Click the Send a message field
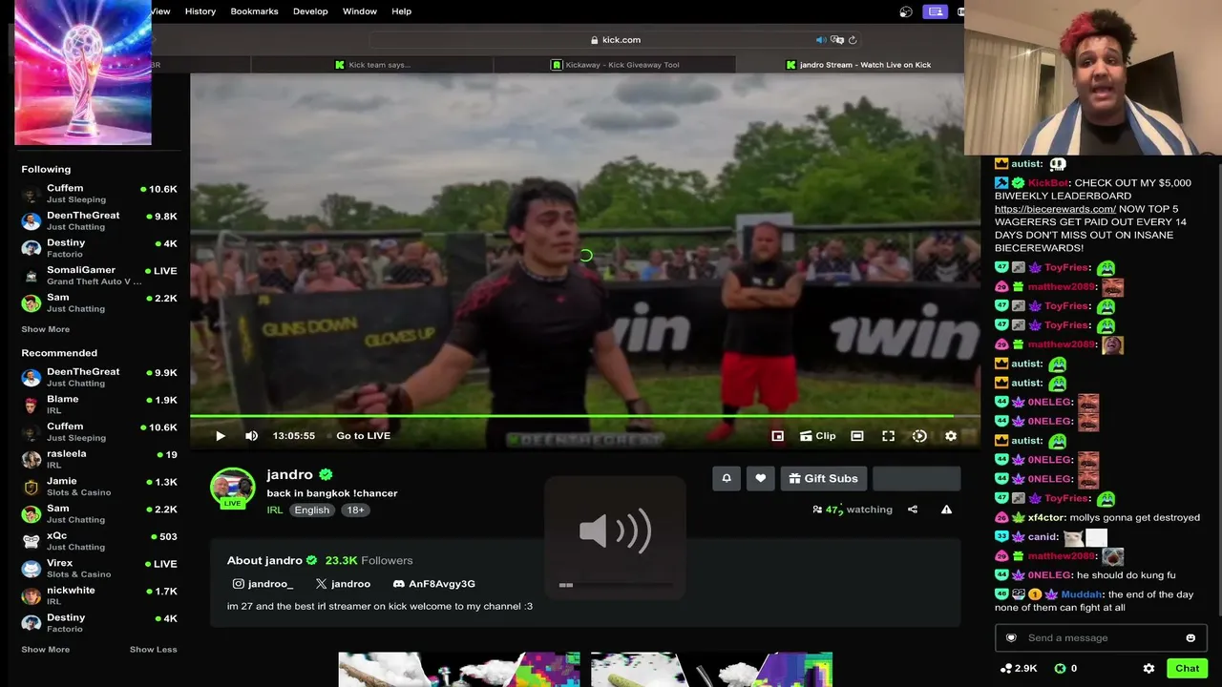This screenshot has height=687, width=1222. 1101,638
